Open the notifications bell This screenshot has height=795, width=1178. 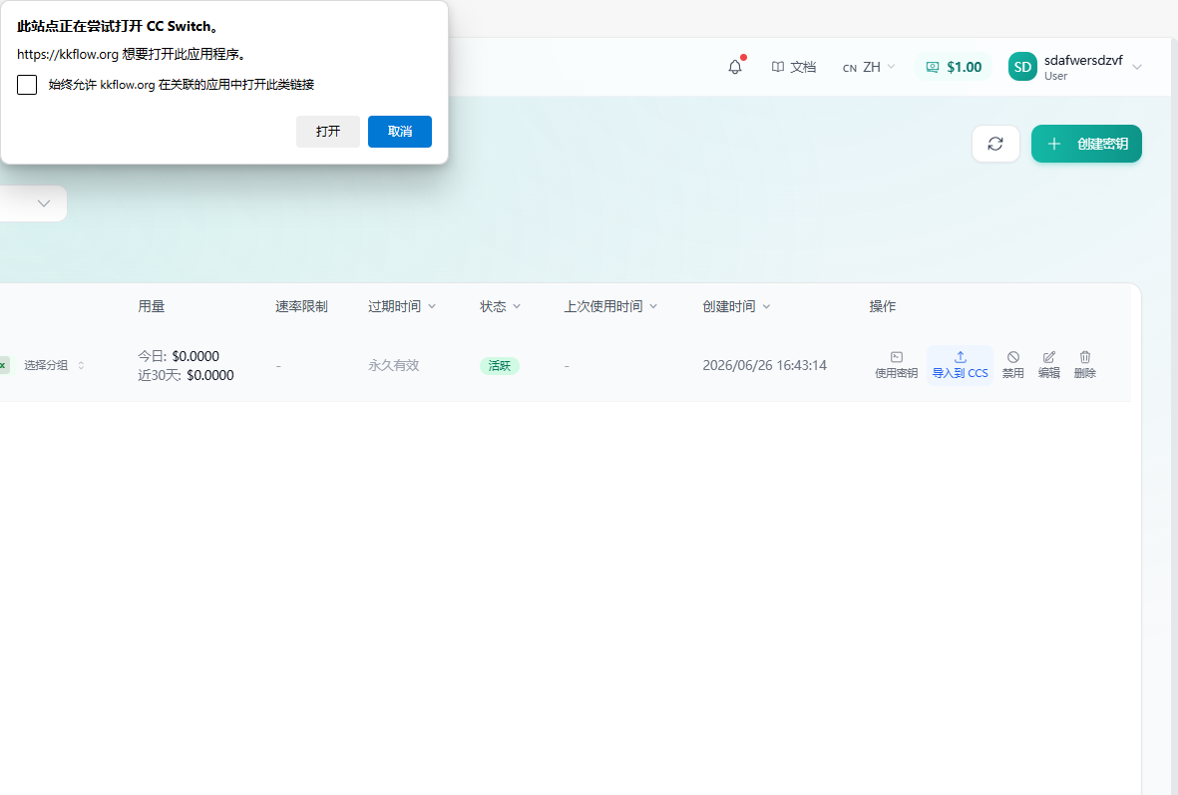[x=735, y=67]
